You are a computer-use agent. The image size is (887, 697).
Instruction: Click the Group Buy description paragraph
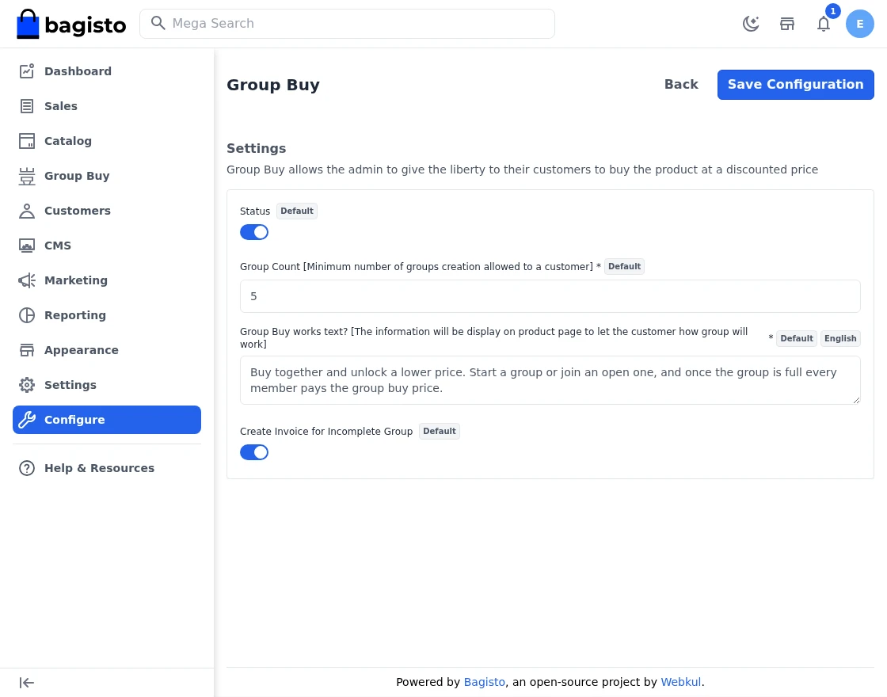[522, 169]
